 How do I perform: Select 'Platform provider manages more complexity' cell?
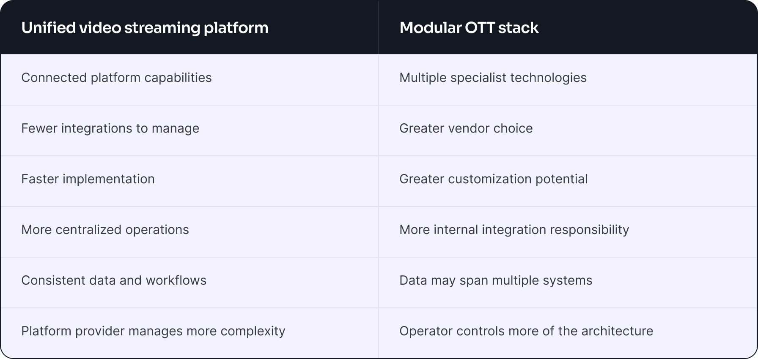(189, 333)
